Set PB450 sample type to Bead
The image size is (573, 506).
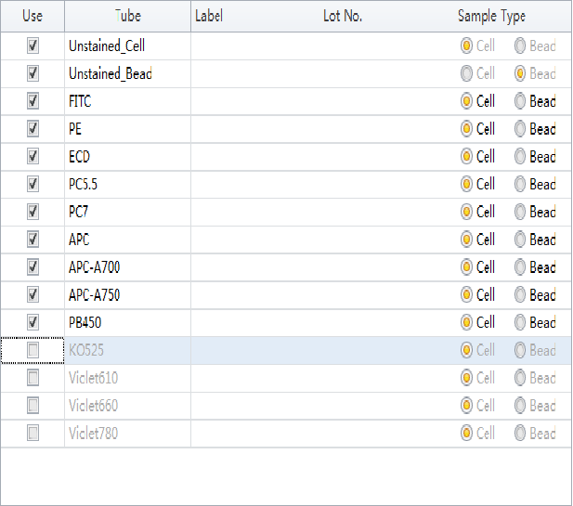[520, 322]
